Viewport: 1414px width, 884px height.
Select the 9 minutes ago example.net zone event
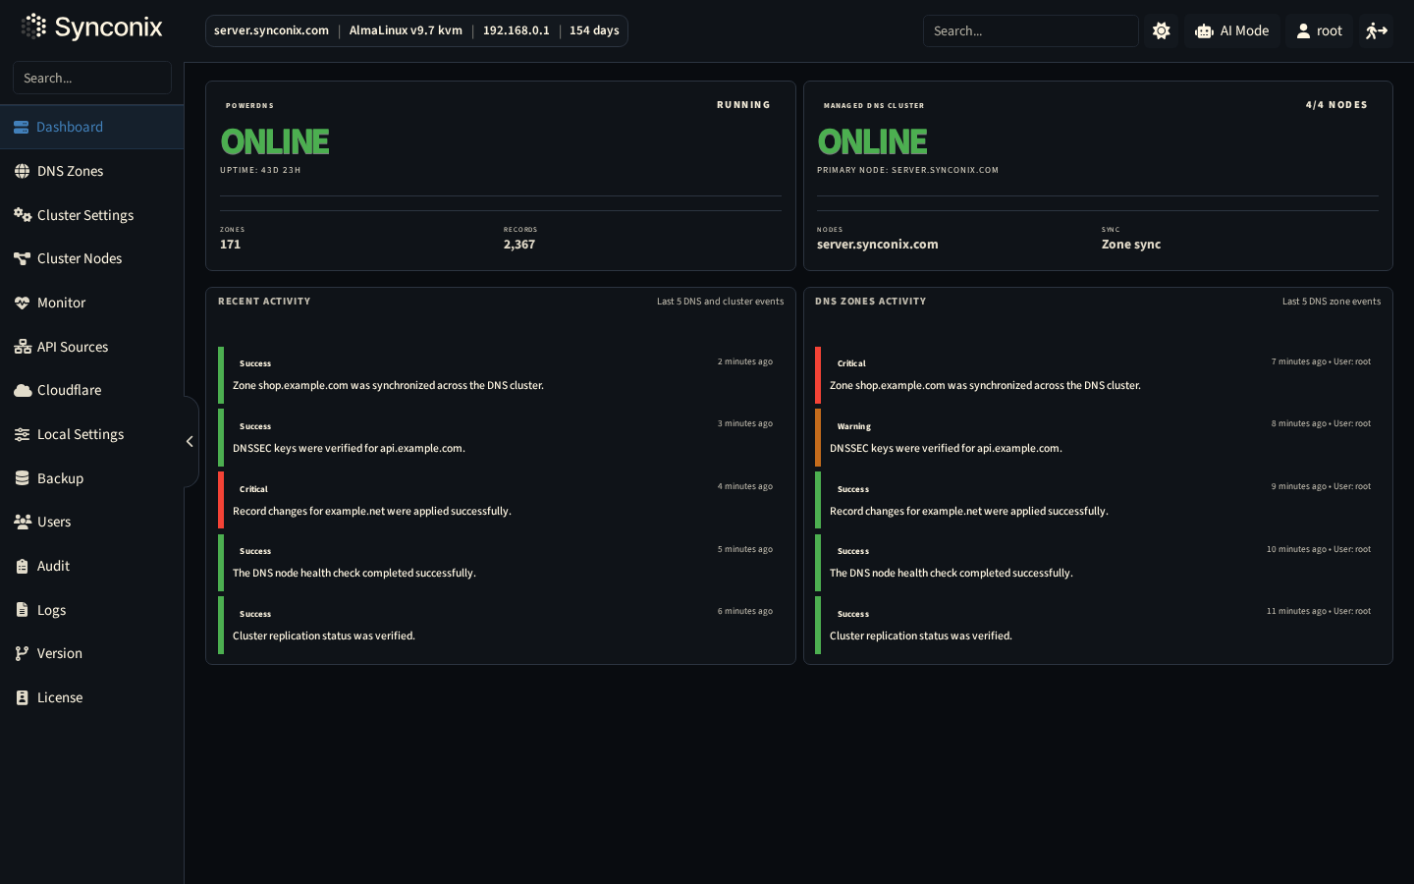tap(1098, 500)
